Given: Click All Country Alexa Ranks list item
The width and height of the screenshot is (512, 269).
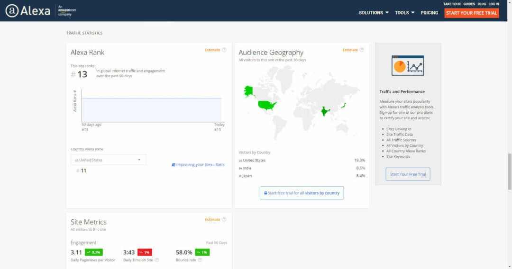Looking at the screenshot, I should tap(406, 151).
